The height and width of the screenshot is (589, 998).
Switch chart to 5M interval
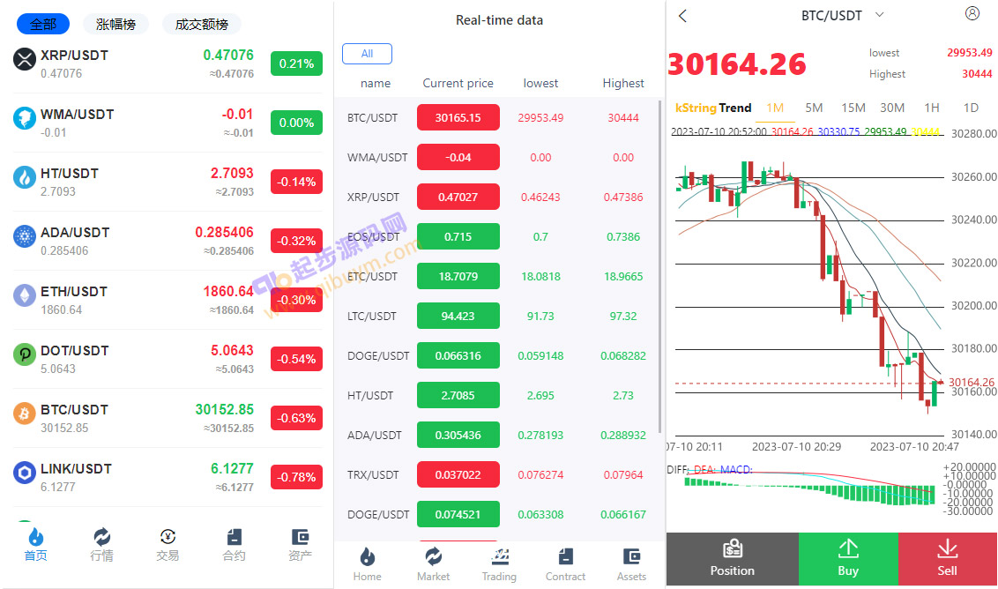tap(814, 108)
